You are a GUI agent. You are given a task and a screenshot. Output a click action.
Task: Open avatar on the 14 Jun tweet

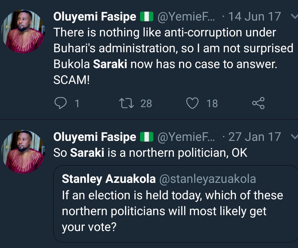pyautogui.click(x=23, y=31)
